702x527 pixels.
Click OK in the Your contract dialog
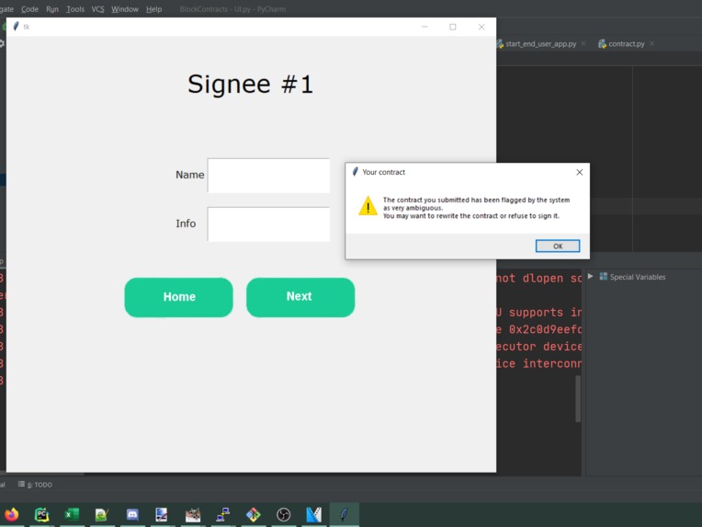(558, 246)
